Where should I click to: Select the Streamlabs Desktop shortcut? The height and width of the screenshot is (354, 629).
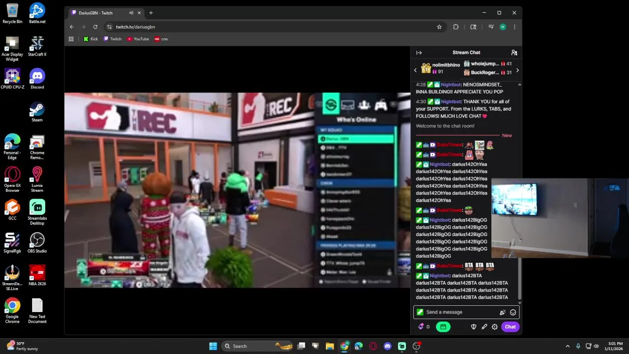click(37, 212)
